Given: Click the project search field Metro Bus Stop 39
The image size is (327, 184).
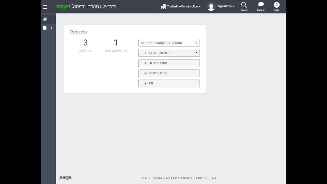Looking at the screenshot, I should point(169,43).
